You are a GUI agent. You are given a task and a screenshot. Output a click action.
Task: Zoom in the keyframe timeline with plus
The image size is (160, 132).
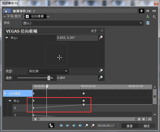point(143,119)
